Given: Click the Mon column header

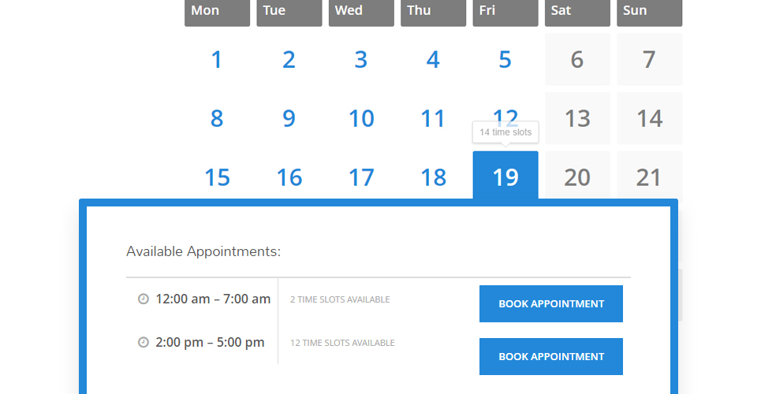Looking at the screenshot, I should click(217, 12).
